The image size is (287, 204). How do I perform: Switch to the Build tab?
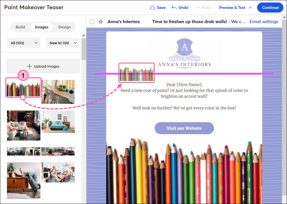tap(20, 27)
